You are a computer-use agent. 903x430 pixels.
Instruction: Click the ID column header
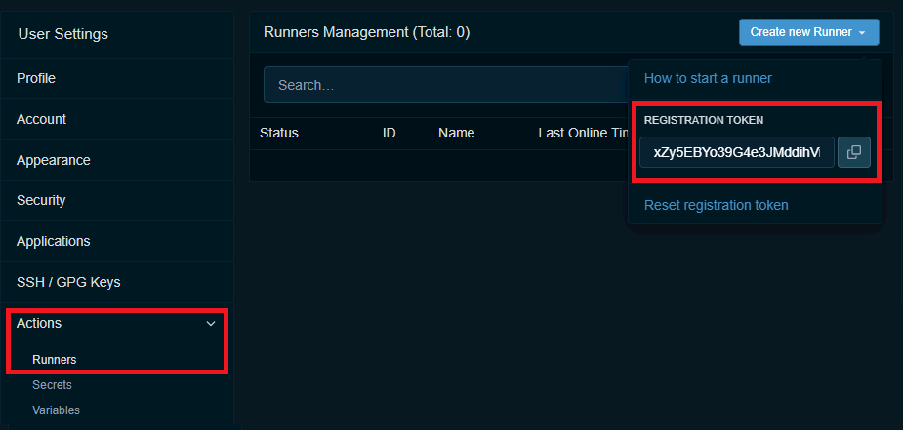(390, 134)
